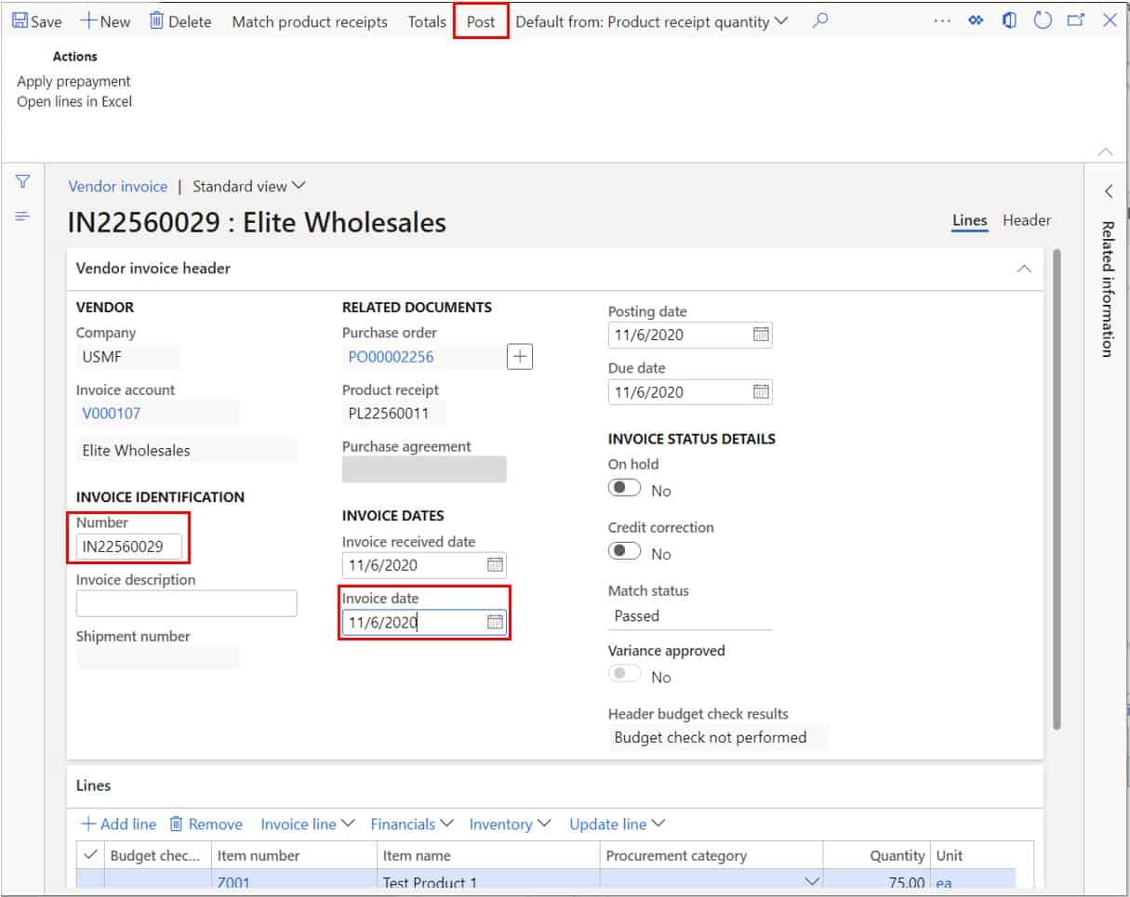The width and height of the screenshot is (1130, 897).
Task: Toggle the Variance approved switch
Action: [624, 676]
